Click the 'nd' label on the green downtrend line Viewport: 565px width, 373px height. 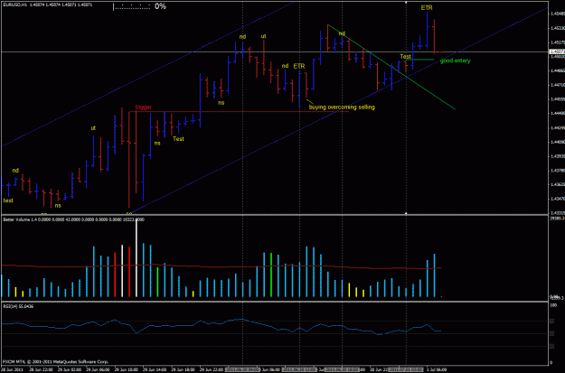coord(342,33)
